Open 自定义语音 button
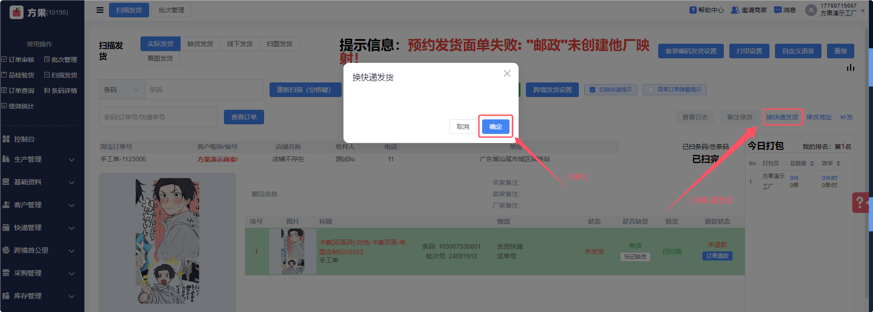 pyautogui.click(x=798, y=51)
